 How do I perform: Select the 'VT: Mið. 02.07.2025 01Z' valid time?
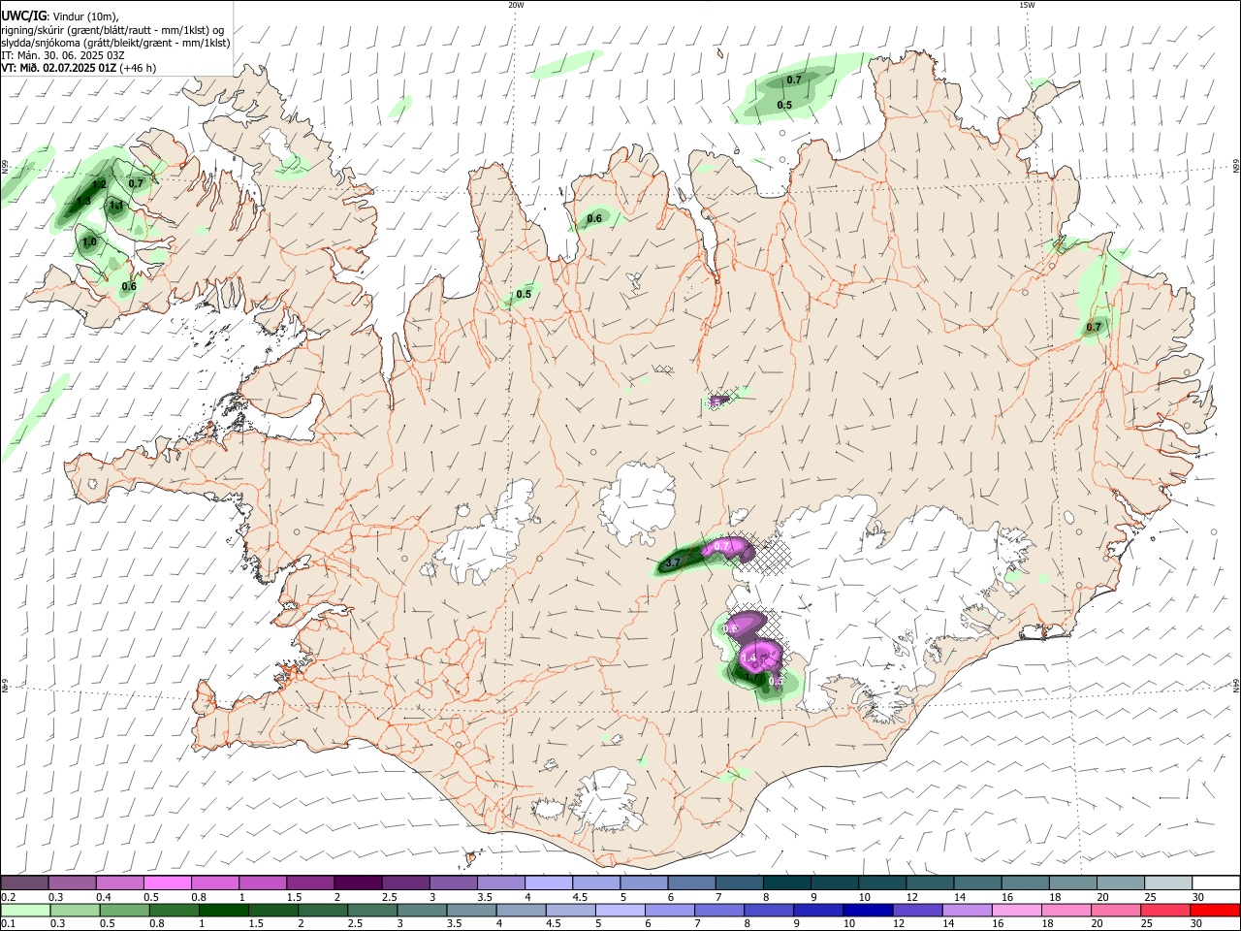click(x=58, y=68)
